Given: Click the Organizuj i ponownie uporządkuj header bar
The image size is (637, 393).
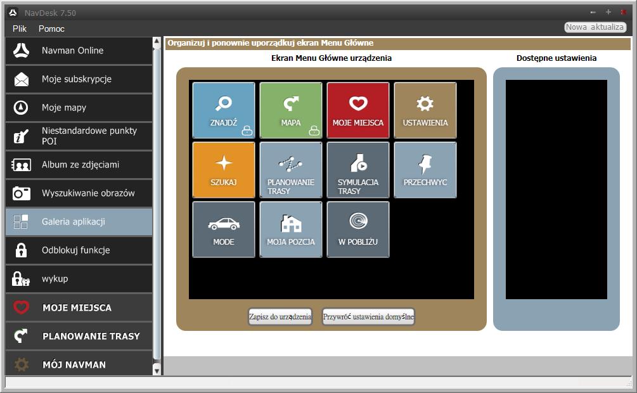Looking at the screenshot, I should [x=397, y=43].
